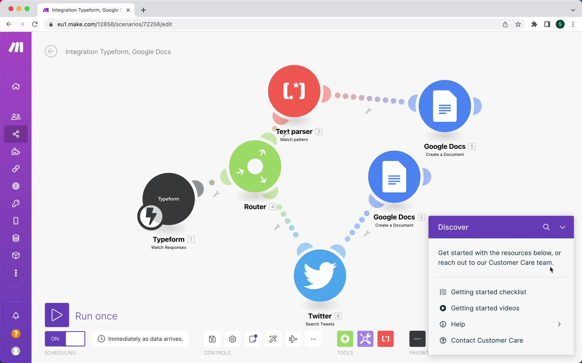Enable the scenario run toggle
This screenshot has height=363, width=582.
[65, 338]
